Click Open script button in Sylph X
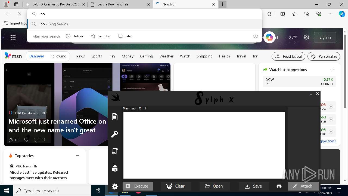The height and width of the screenshot is (196, 348). [x=215, y=186]
